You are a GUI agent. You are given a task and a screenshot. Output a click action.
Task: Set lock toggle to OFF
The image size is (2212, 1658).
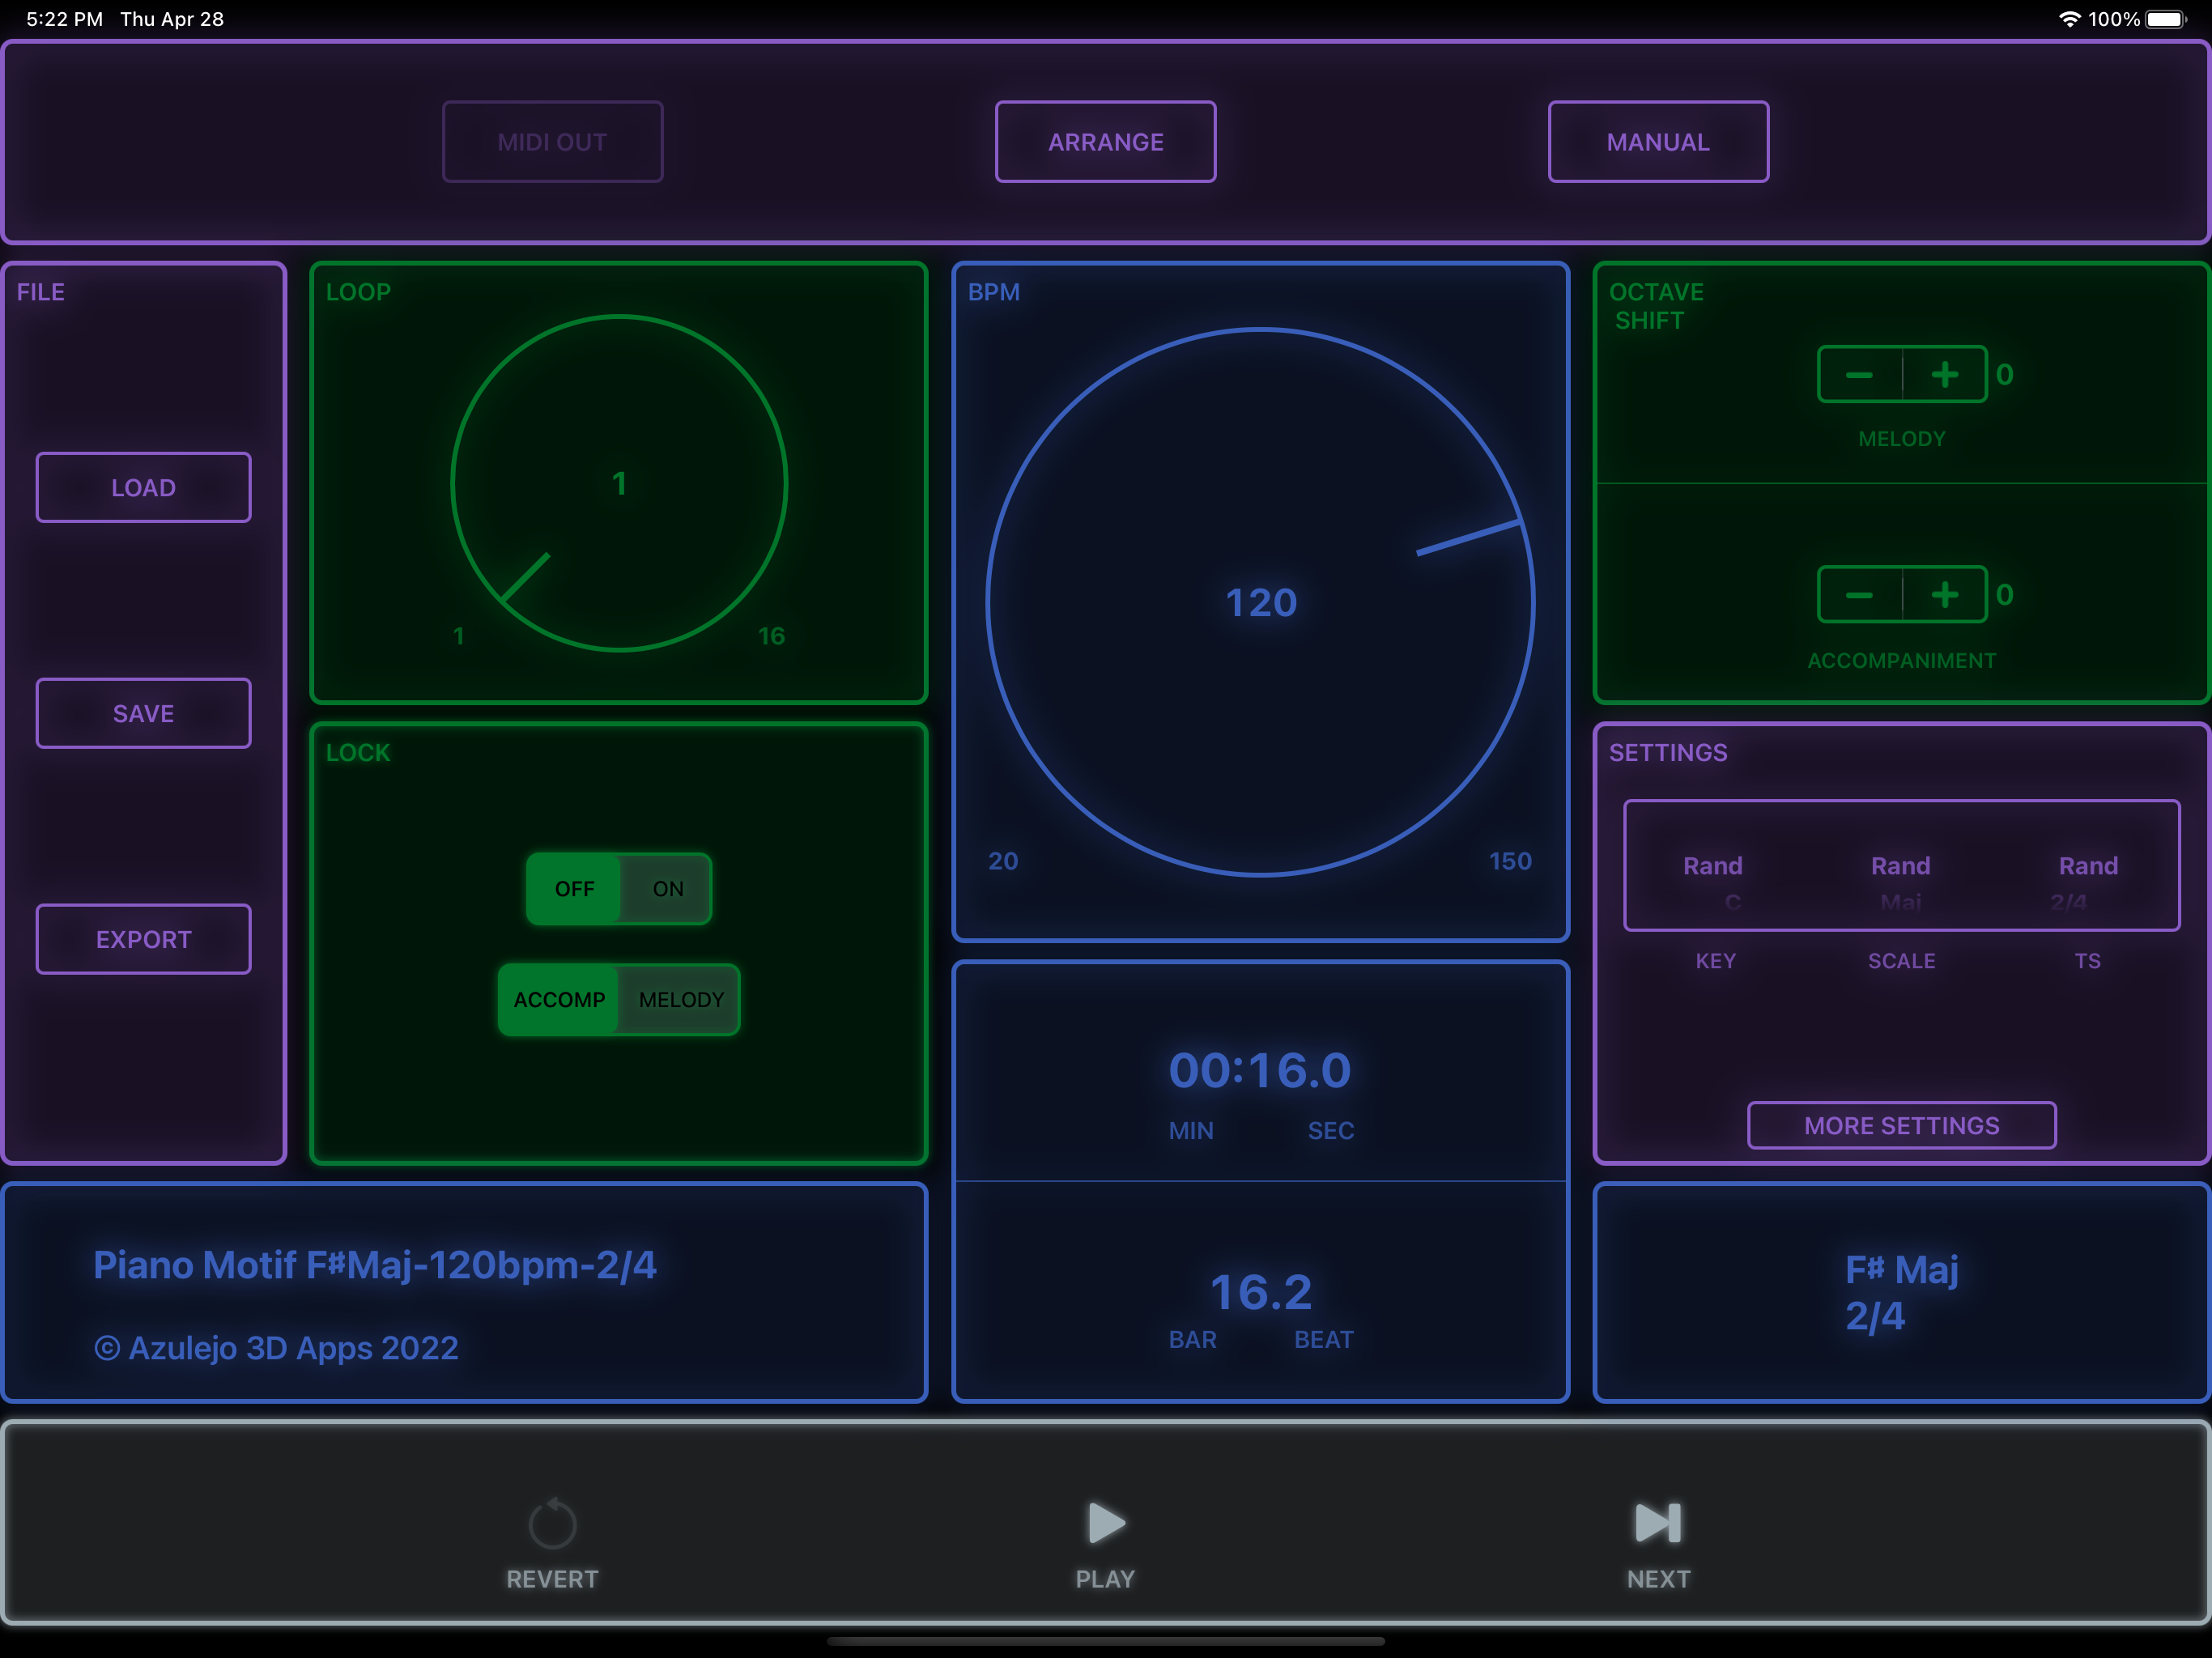tap(574, 889)
